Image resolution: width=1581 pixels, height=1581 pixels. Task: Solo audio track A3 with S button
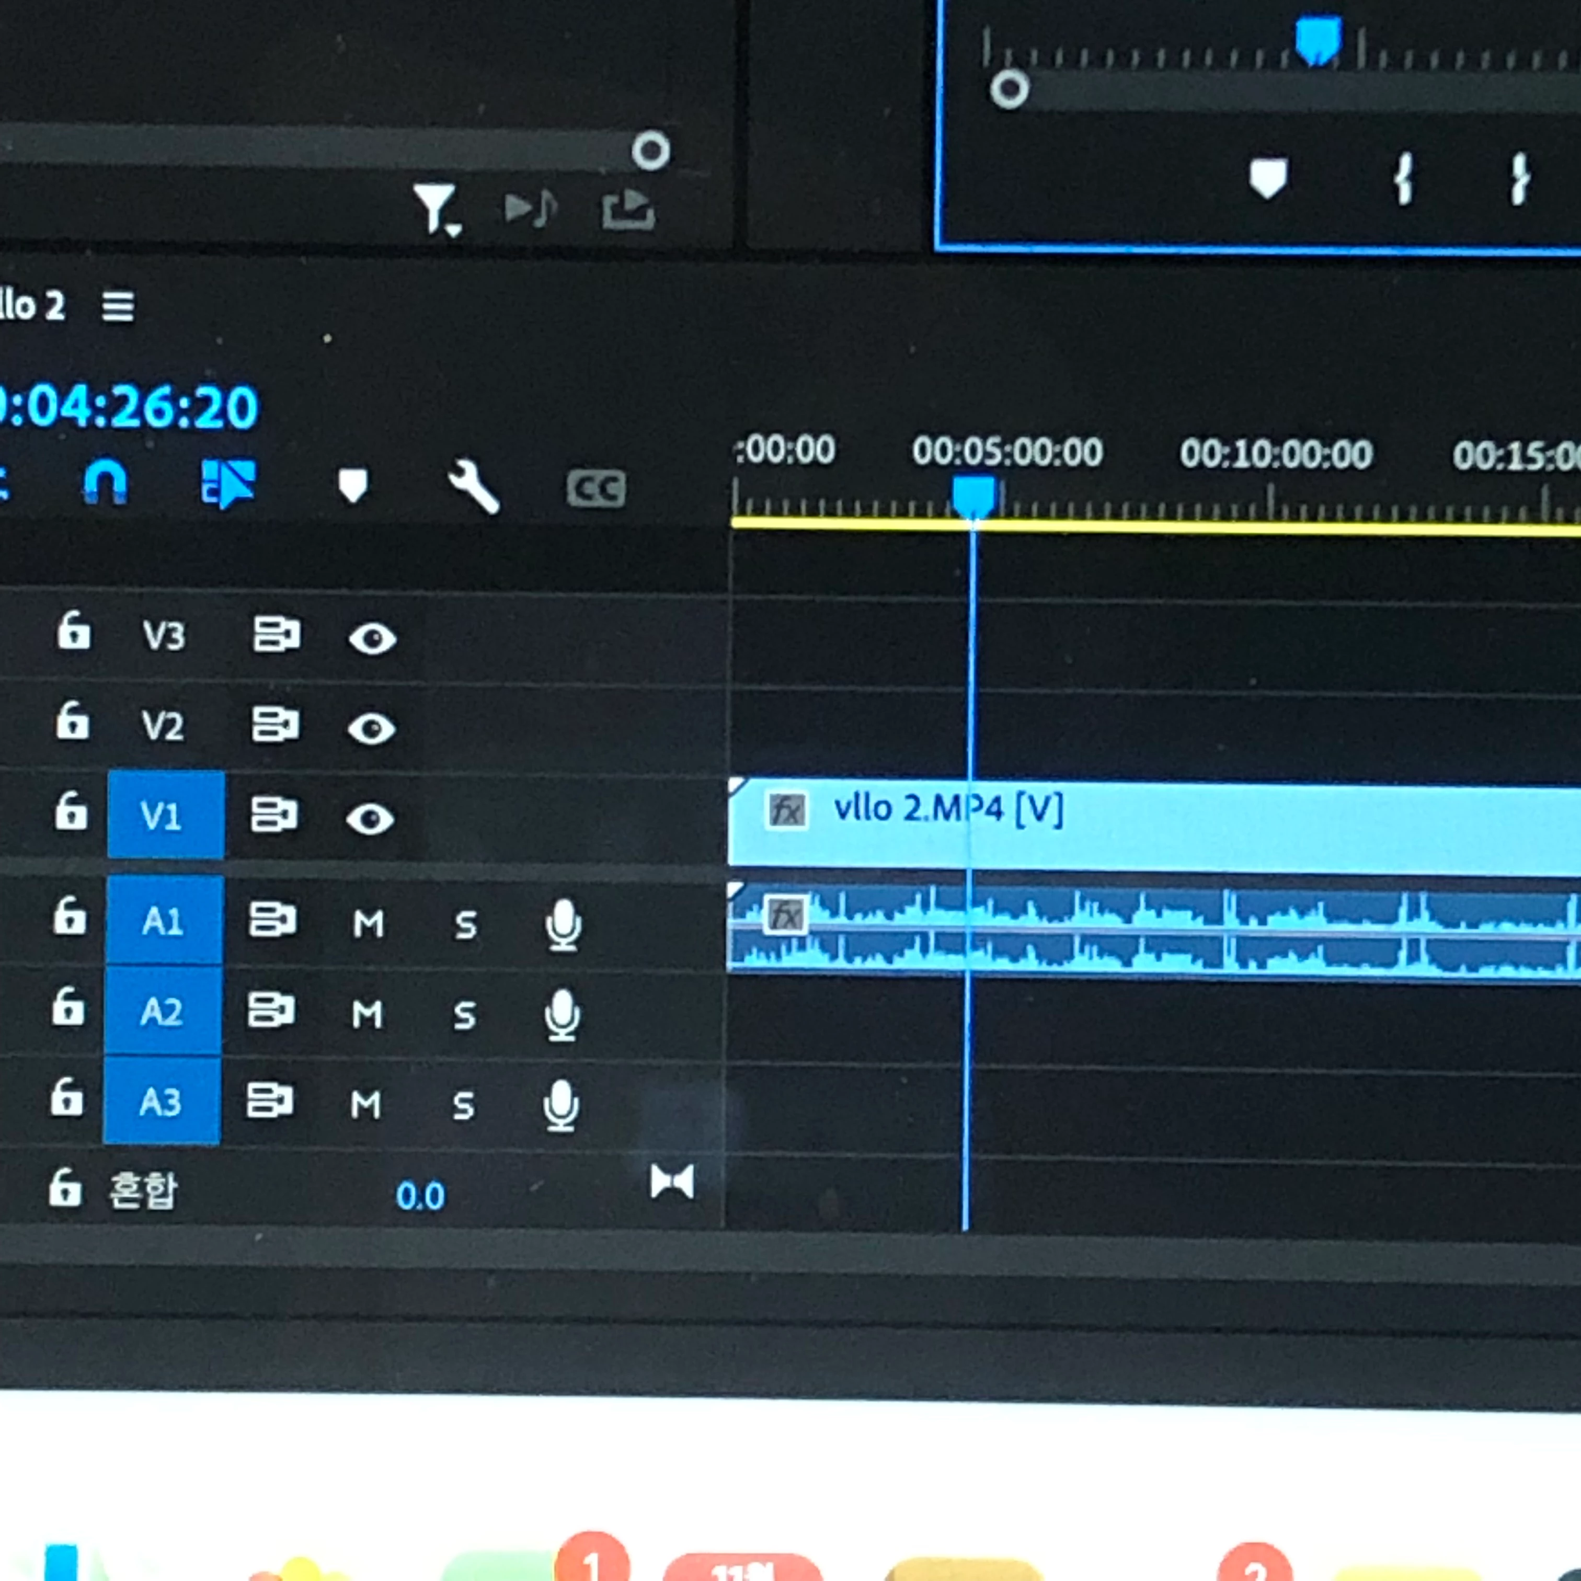point(463,1106)
